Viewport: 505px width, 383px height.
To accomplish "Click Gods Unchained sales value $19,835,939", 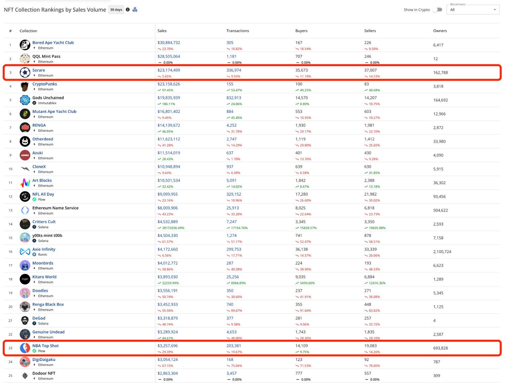I will (x=169, y=98).
